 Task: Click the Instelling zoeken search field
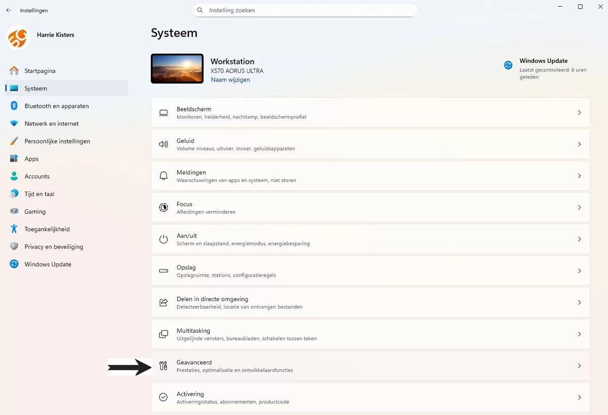(304, 10)
